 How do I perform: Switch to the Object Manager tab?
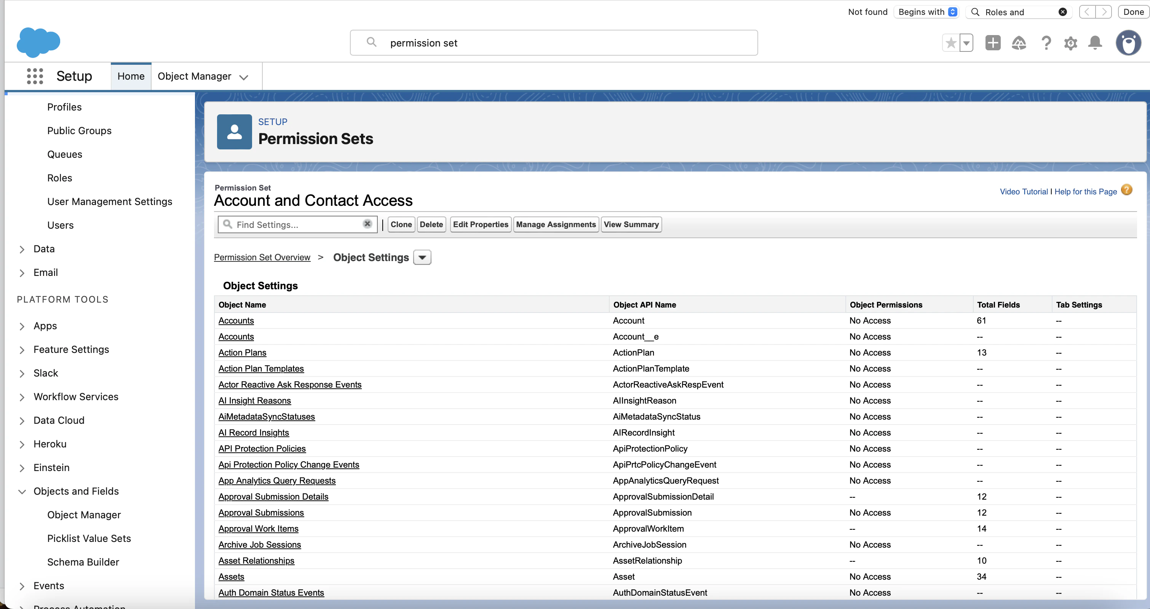[x=195, y=76]
